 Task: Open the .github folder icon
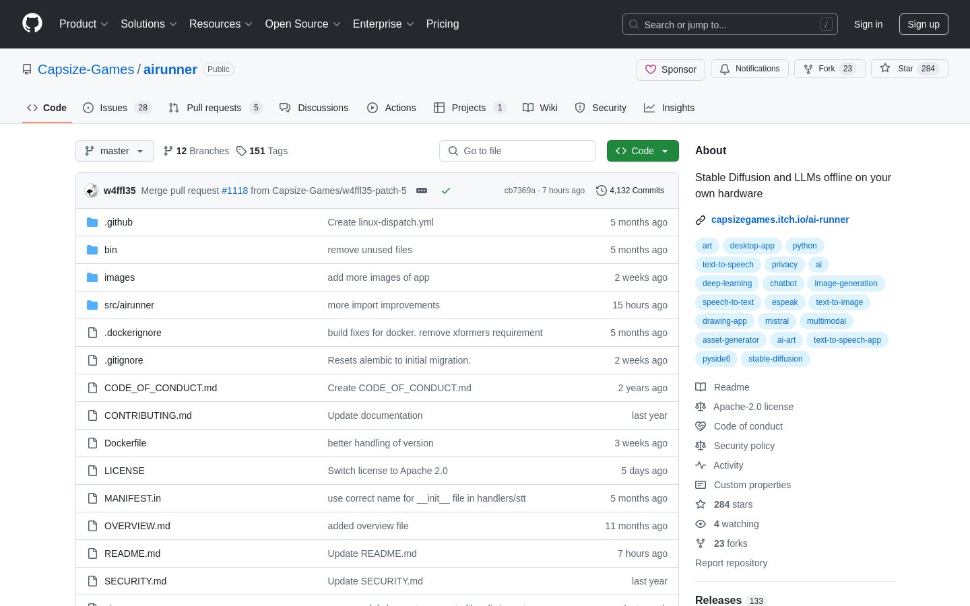92,222
